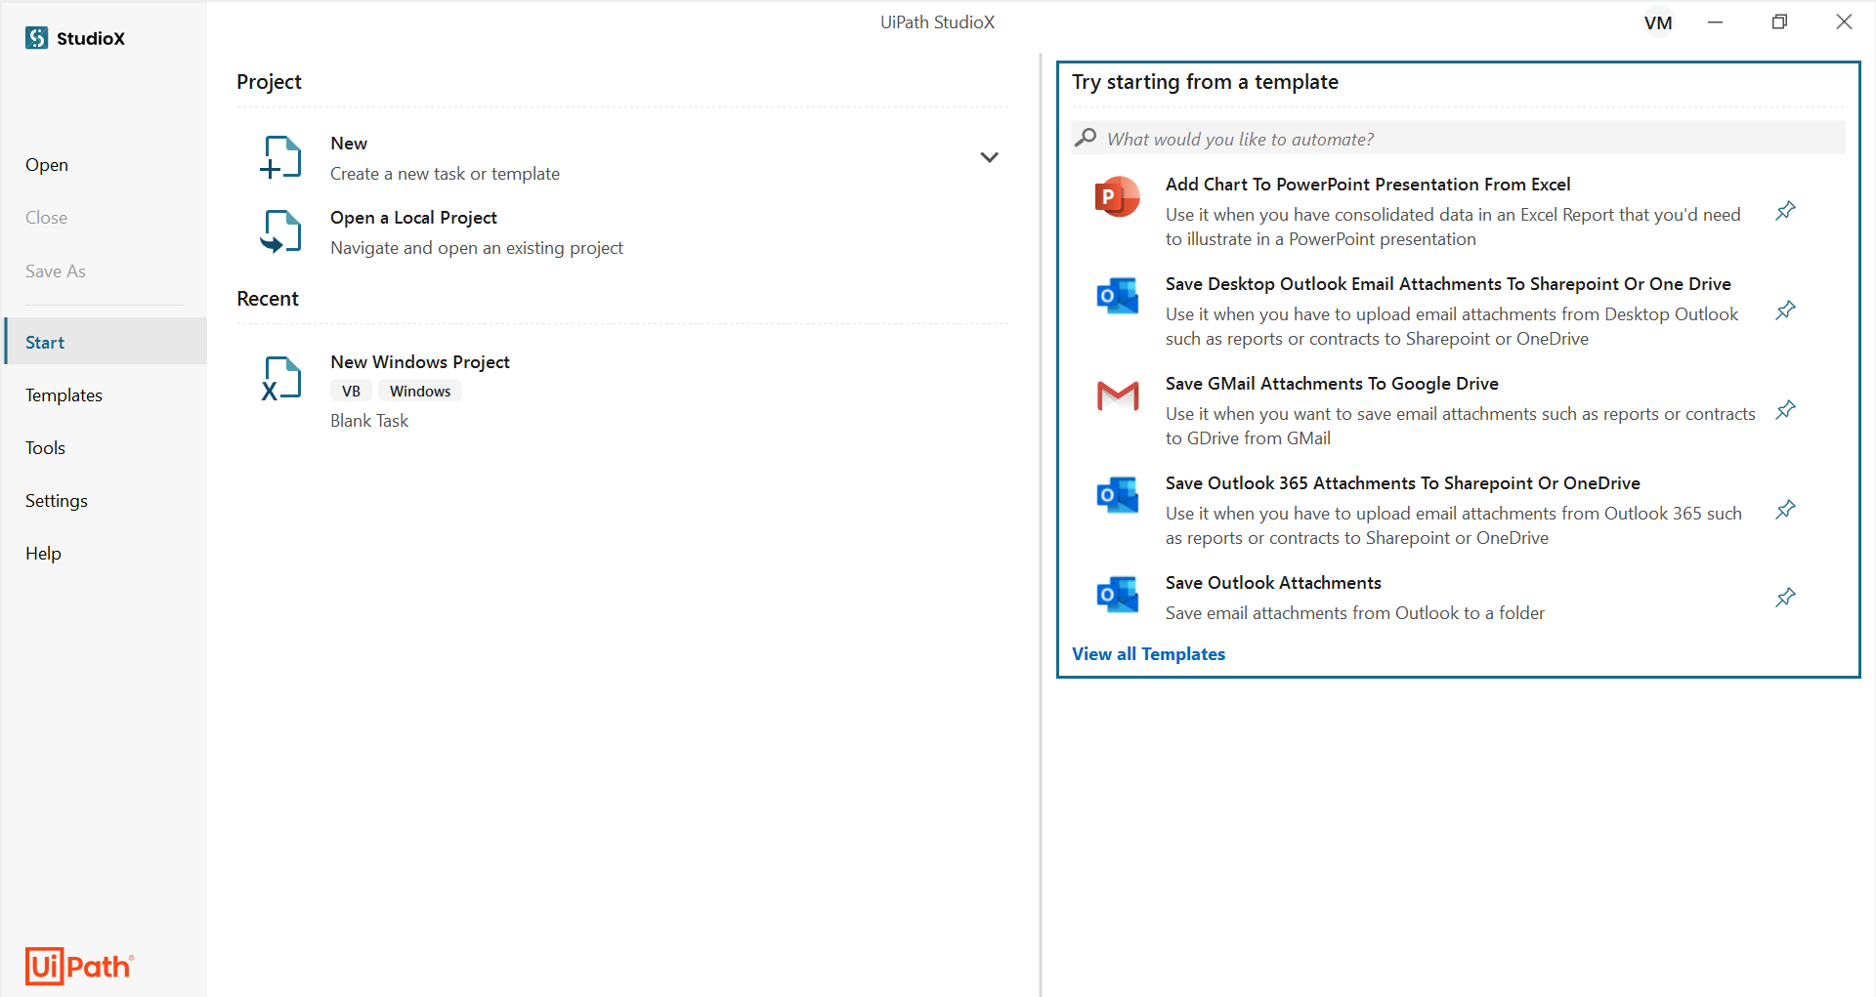Click the Gmail template icon
Viewport: 1876px width, 997px height.
1118,395
